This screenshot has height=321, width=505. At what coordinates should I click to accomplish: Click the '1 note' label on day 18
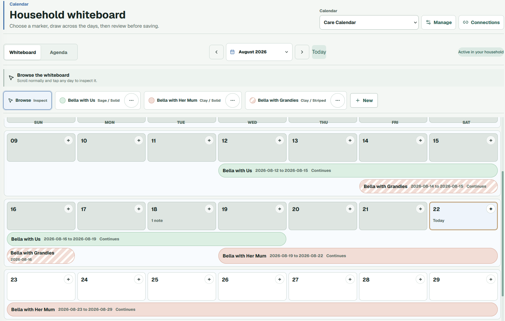[x=157, y=221]
